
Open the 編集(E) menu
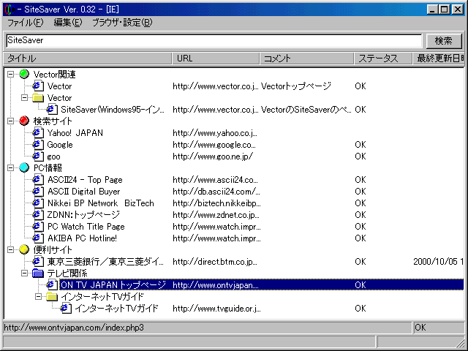pyautogui.click(x=68, y=23)
